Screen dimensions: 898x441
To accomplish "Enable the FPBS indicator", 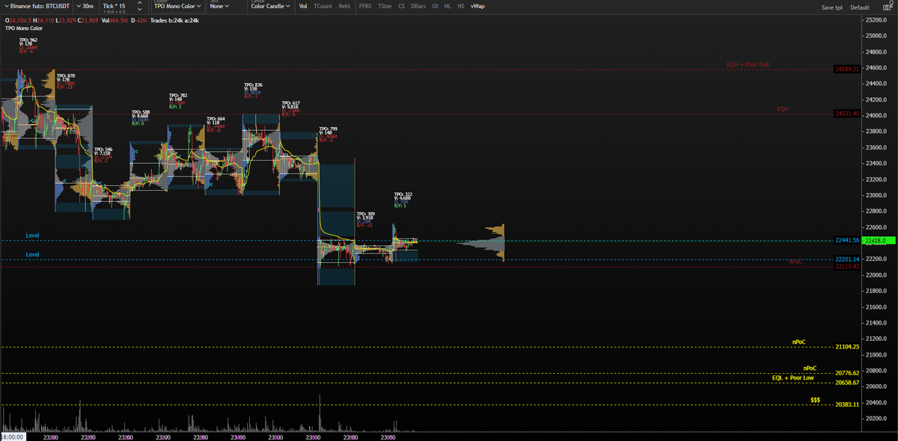I will pyautogui.click(x=365, y=6).
